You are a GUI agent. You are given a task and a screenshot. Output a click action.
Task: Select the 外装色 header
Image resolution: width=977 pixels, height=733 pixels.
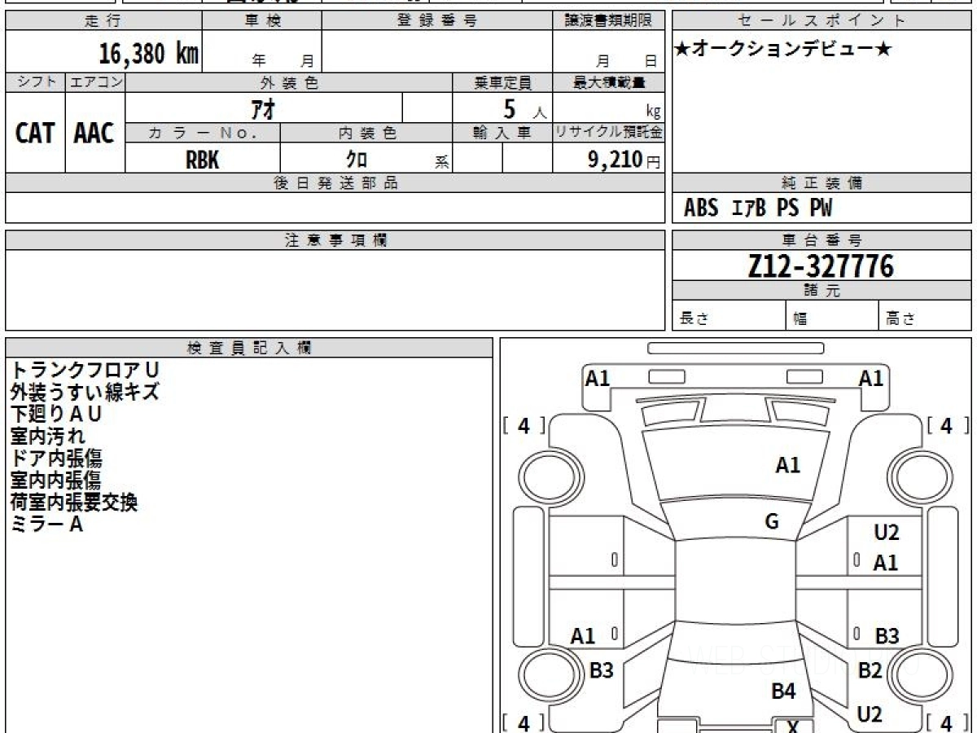tap(289, 82)
